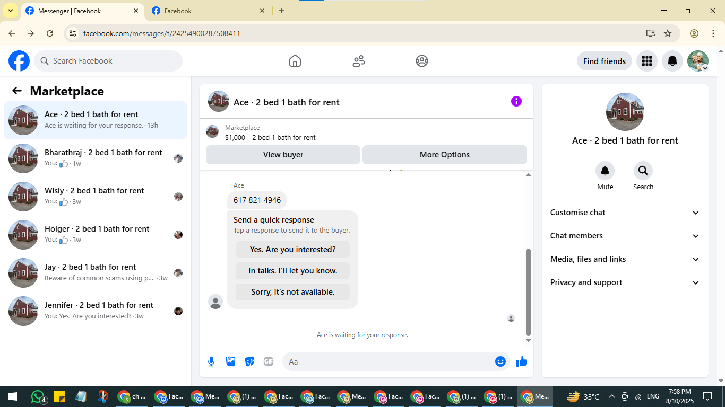Send a voice clip with the microphone
Screen dimensions: 725x407
click(211, 361)
